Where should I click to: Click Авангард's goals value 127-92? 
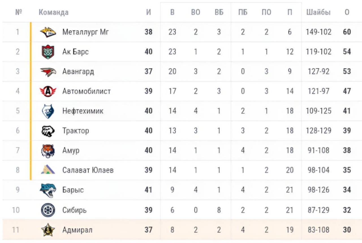[318, 72]
